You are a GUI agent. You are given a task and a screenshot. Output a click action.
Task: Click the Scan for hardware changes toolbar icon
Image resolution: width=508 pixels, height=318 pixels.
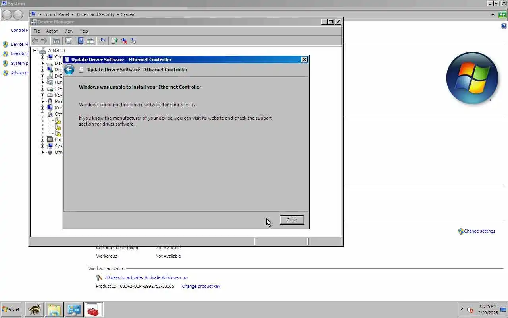pos(102,41)
